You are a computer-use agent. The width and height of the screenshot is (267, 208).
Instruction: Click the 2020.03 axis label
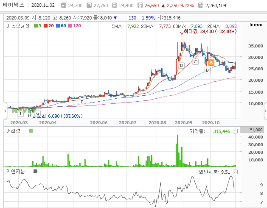pyautogui.click(x=19, y=123)
